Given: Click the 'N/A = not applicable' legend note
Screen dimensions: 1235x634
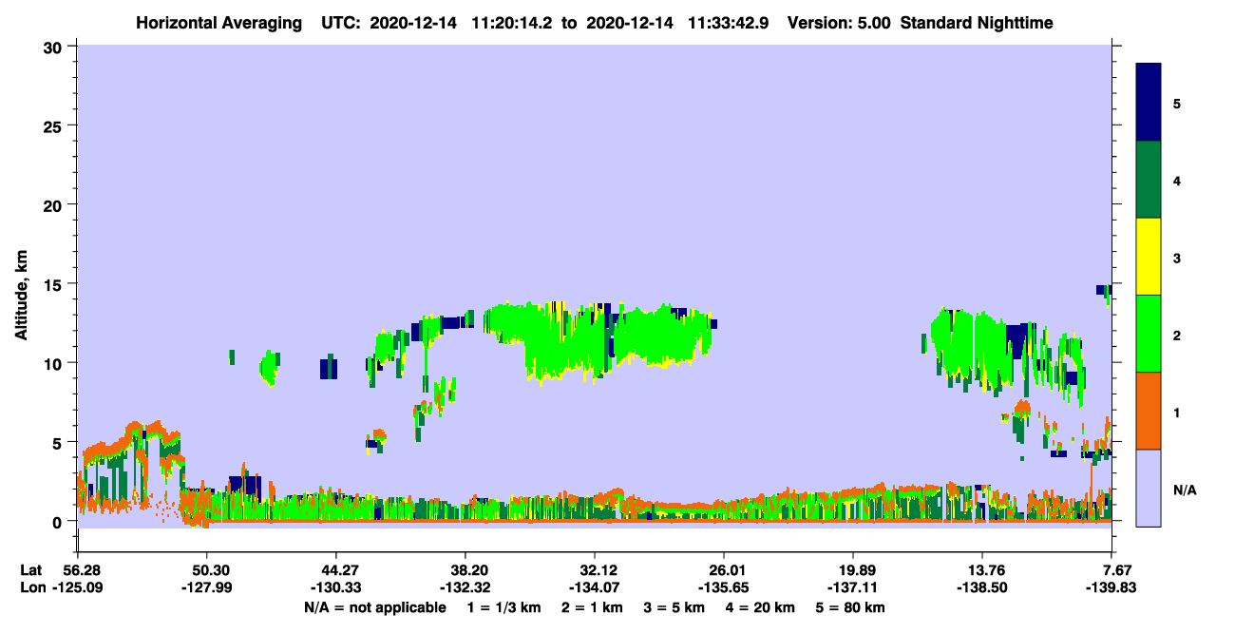Looking at the screenshot, I should 374,607.
